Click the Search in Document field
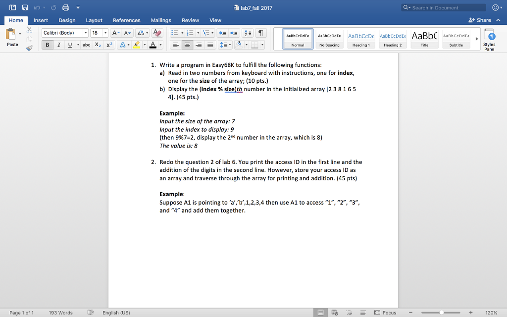The height and width of the screenshot is (317, 507). (x=443, y=7)
